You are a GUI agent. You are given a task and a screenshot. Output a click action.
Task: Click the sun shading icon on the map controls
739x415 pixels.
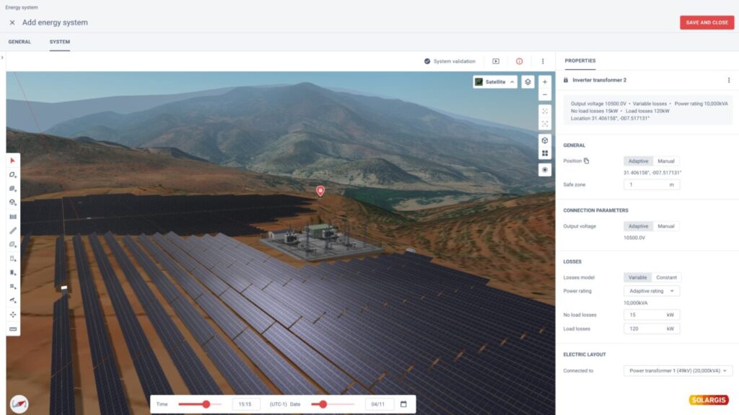[x=545, y=169]
